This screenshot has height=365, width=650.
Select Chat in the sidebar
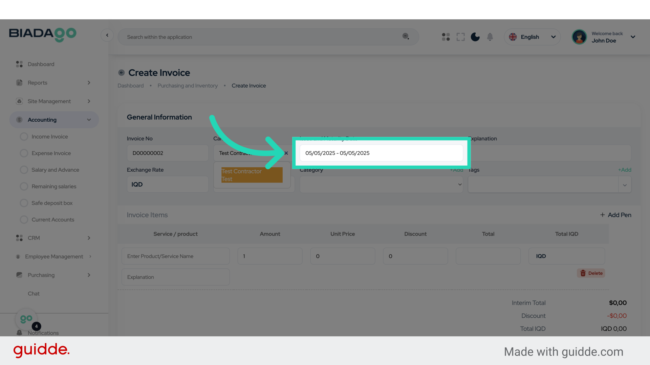[x=34, y=293]
